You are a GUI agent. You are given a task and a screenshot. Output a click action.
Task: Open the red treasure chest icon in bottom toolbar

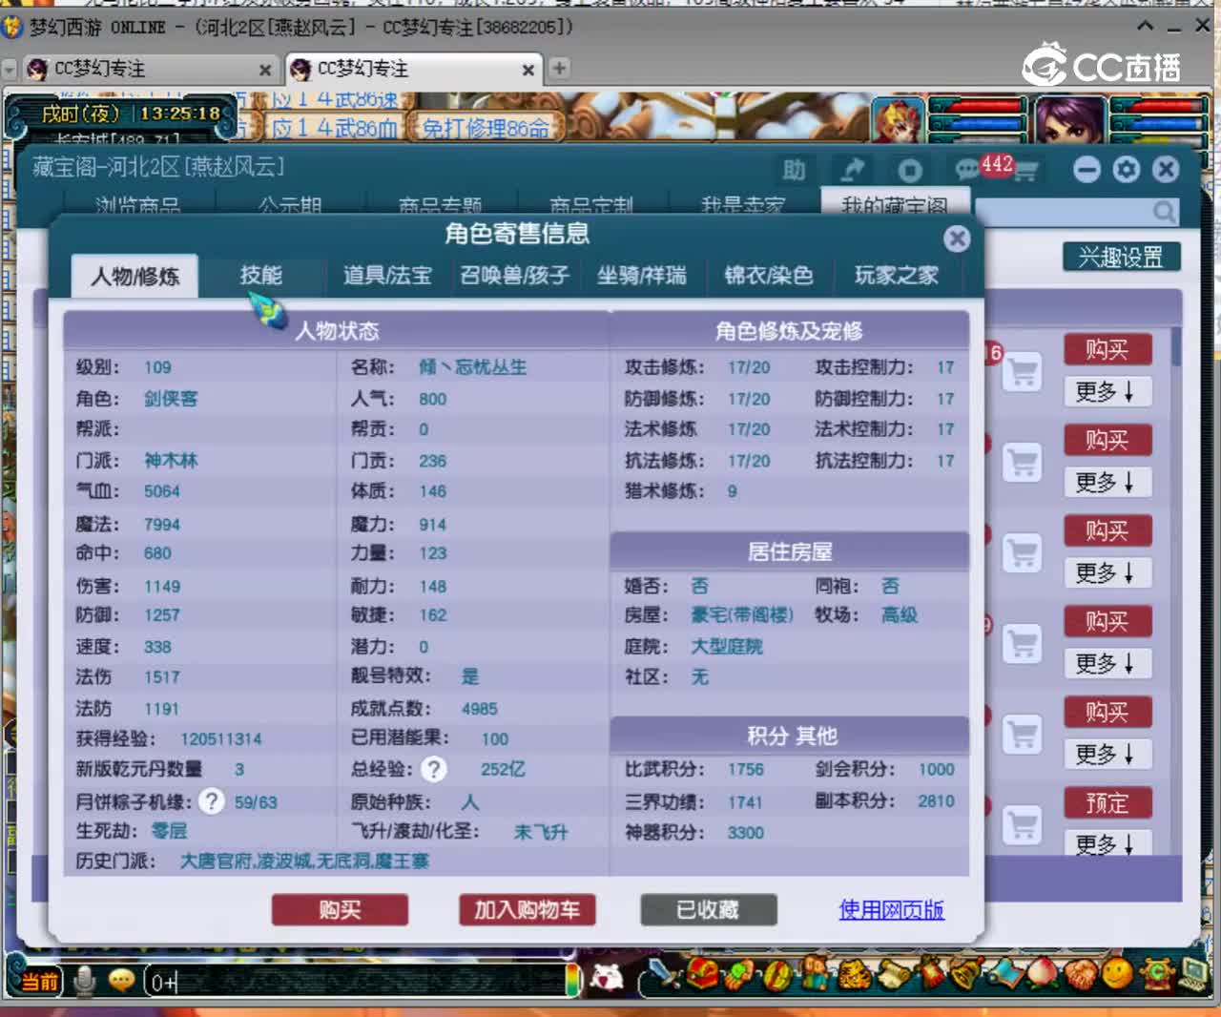(703, 974)
